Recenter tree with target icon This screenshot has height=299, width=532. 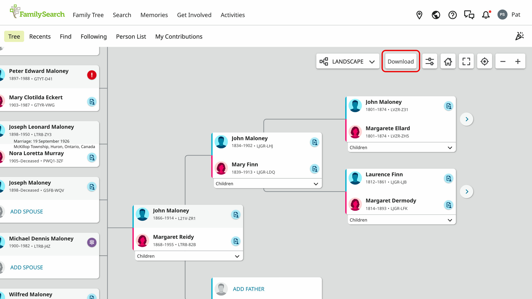[485, 61]
